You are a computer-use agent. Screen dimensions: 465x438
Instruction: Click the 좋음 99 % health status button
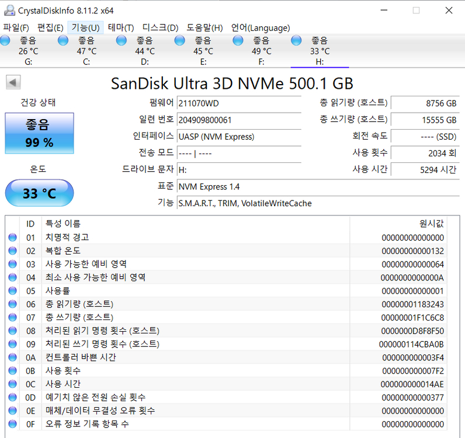39,133
